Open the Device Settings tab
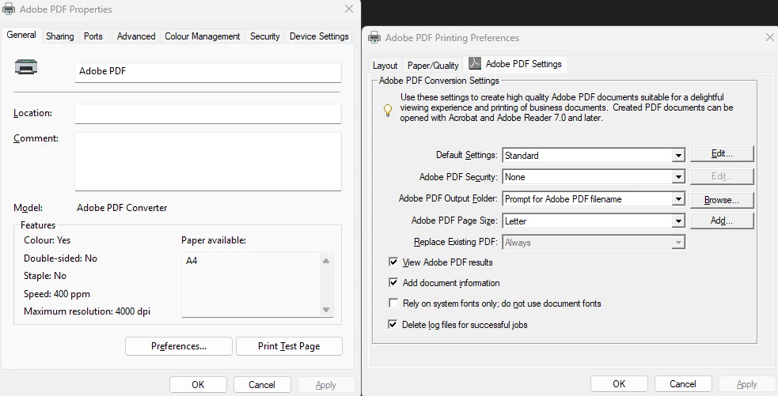The image size is (778, 396). [319, 36]
